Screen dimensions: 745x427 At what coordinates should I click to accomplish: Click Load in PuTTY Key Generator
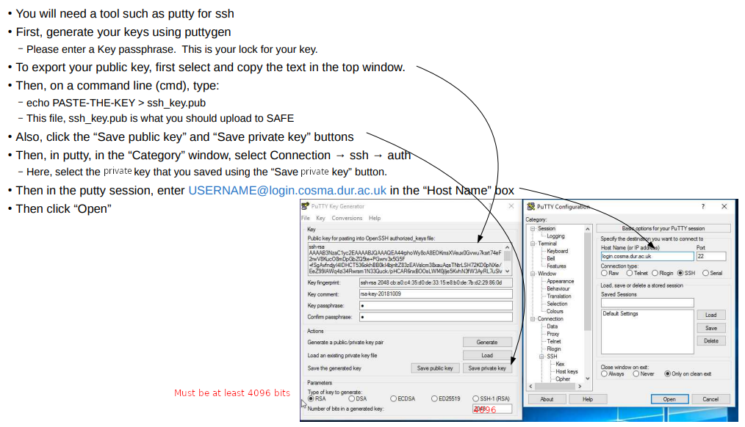(487, 355)
